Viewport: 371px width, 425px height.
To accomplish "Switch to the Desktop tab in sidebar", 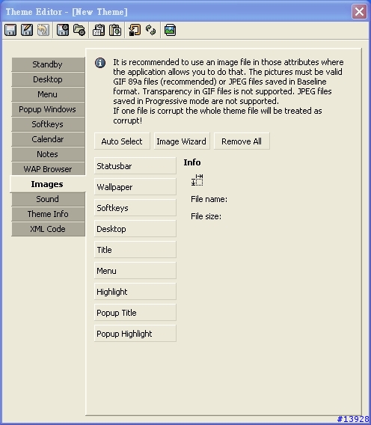I will click(x=48, y=79).
